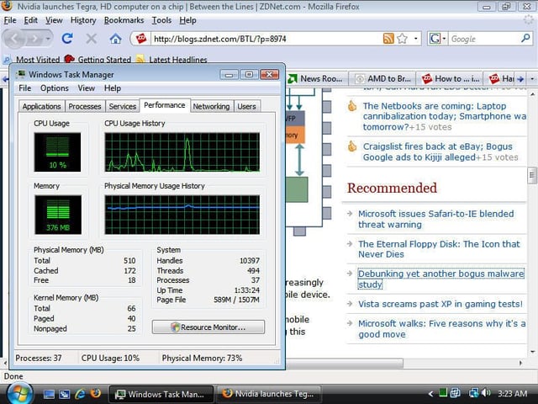The image size is (538, 404).
Task: Open Firefox Edit menu
Action: pyautogui.click(x=30, y=20)
